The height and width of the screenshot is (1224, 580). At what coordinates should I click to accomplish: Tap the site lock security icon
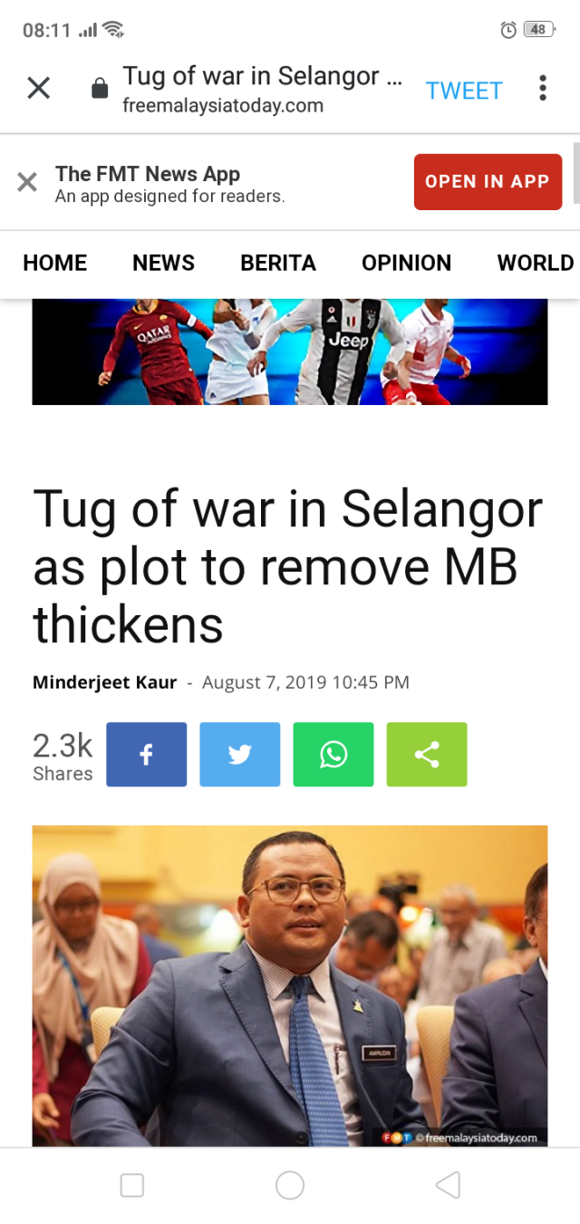(100, 88)
